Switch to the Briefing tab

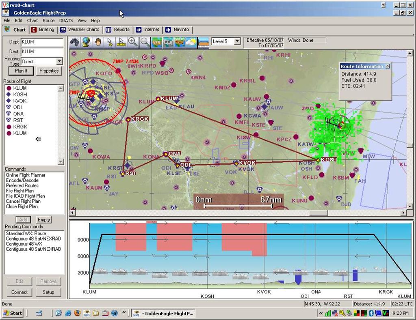click(43, 30)
